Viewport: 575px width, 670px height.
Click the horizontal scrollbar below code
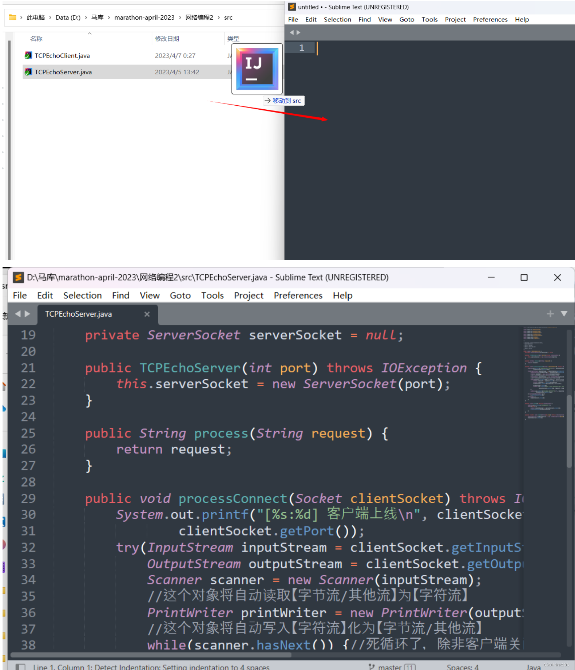(151, 655)
